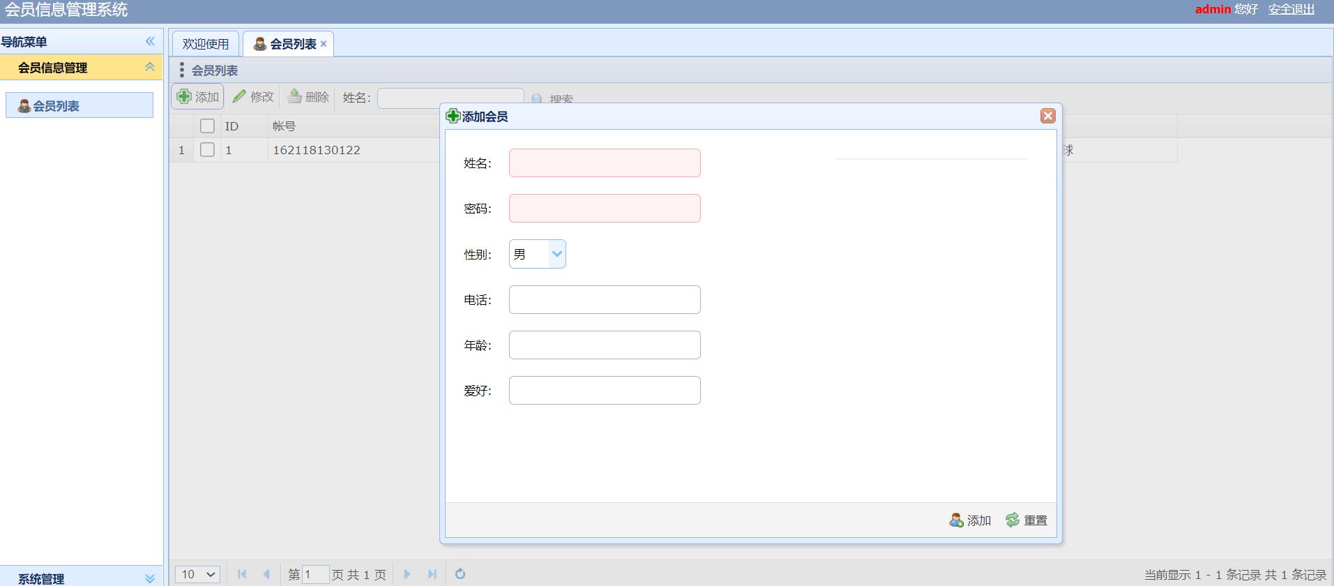Expand the 系统管理 accordion section
The height and width of the screenshot is (586, 1334).
point(150,578)
